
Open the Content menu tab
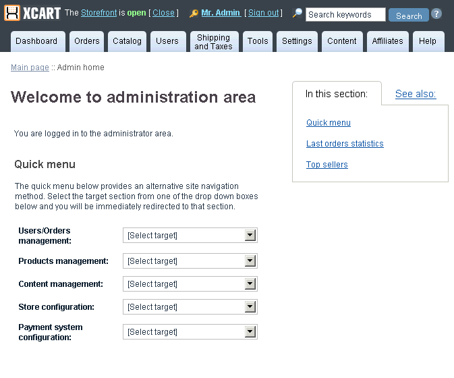click(342, 41)
